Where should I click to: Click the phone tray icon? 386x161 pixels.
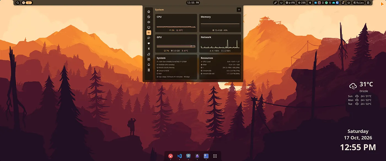click(x=323, y=3)
